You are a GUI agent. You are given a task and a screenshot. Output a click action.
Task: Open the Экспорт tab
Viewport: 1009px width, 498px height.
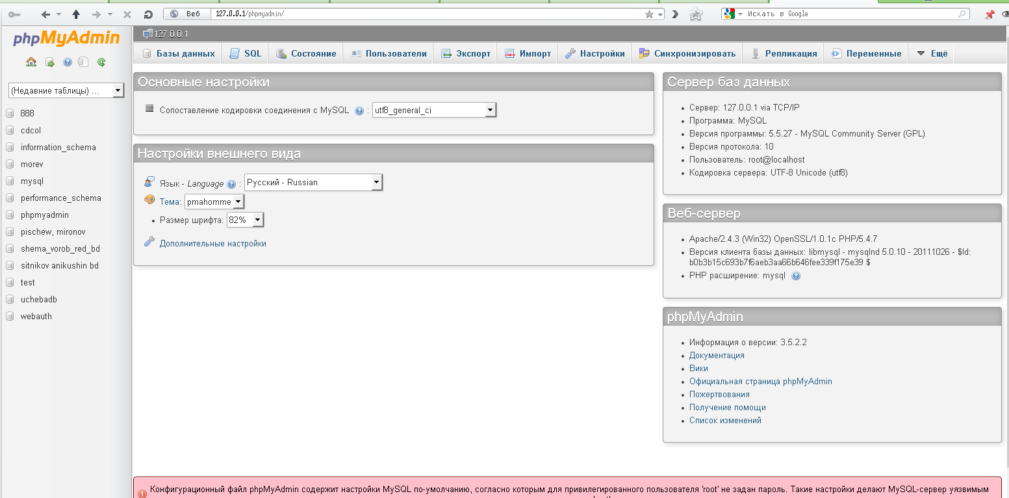pyautogui.click(x=465, y=53)
